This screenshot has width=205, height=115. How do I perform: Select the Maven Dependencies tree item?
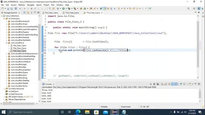coord(17,99)
